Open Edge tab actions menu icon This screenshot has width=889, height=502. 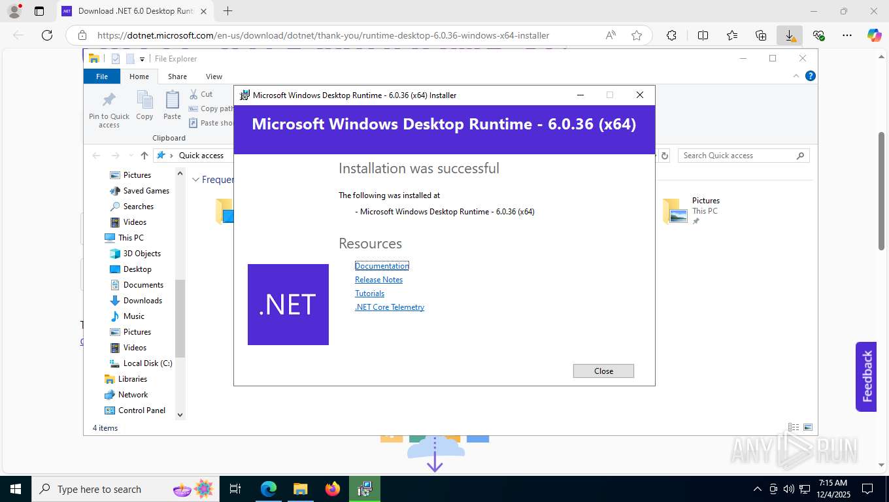click(39, 11)
